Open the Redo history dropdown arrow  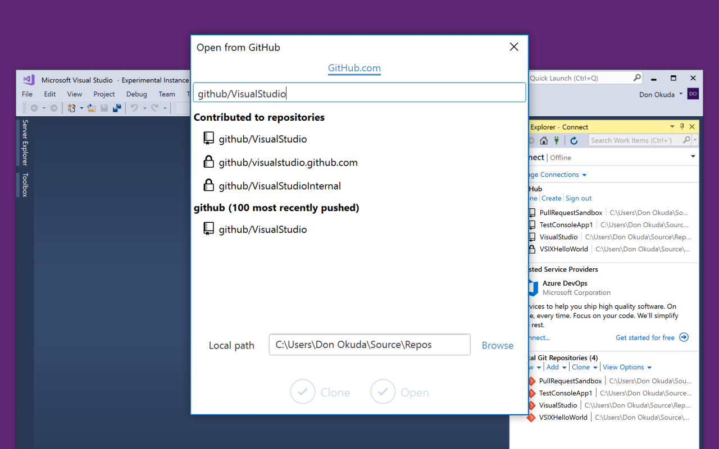[164, 108]
